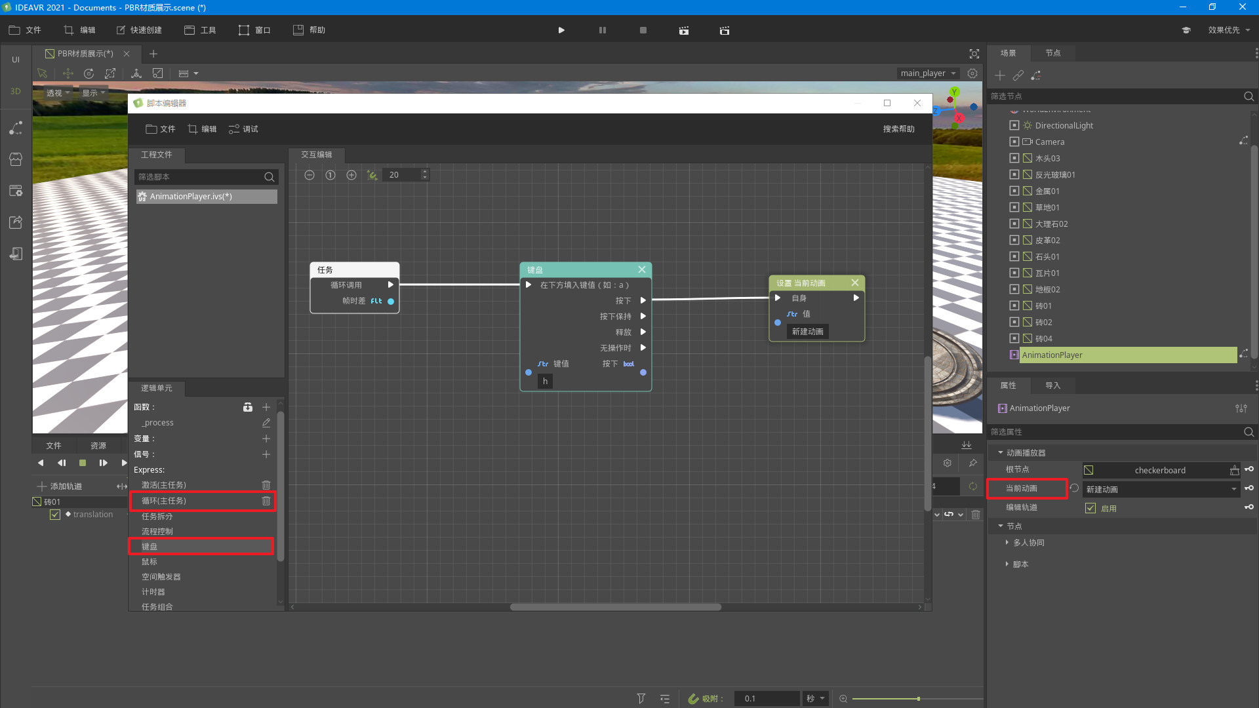Click the horizontal scrollbar in script canvas
This screenshot has width=1259, height=708.
pyautogui.click(x=616, y=607)
